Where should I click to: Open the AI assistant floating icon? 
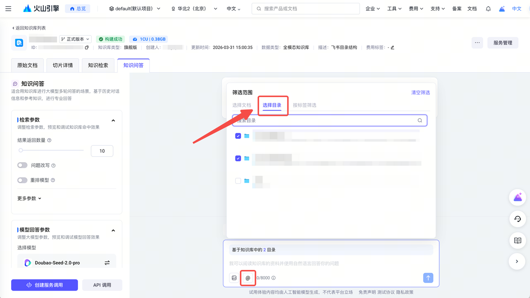tap(517, 197)
